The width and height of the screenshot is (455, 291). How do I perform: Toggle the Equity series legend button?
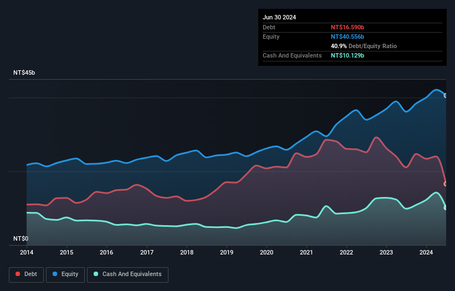pos(65,274)
